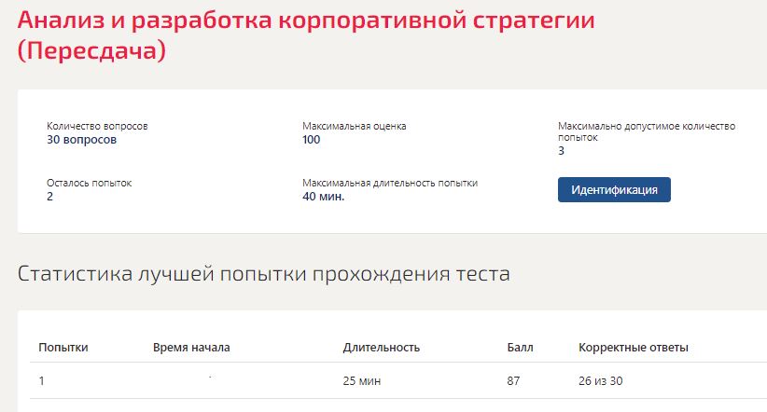Screen dimensions: 767x412
Task: Select attempt number 1 in the table
Action: coord(42,381)
